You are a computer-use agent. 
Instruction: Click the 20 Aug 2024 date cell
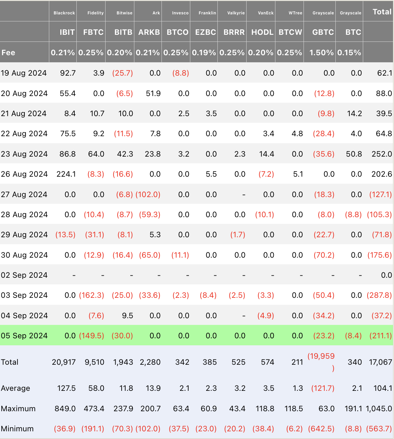point(24,93)
